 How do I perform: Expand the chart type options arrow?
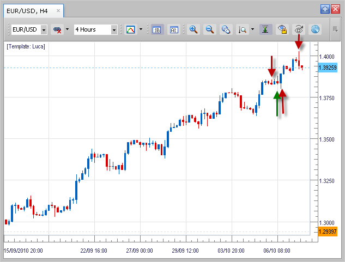point(141,29)
